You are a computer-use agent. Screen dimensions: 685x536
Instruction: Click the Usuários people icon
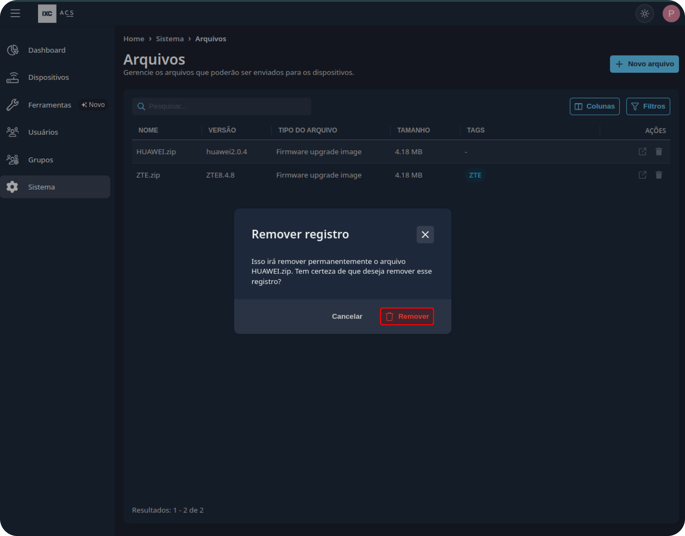[x=13, y=132]
